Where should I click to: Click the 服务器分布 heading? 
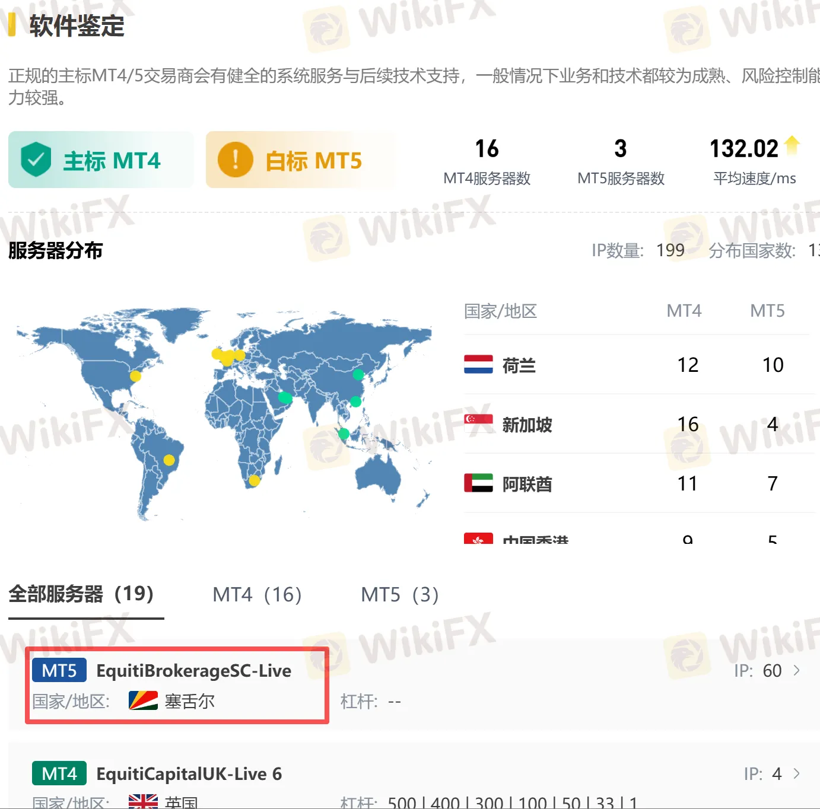(56, 250)
